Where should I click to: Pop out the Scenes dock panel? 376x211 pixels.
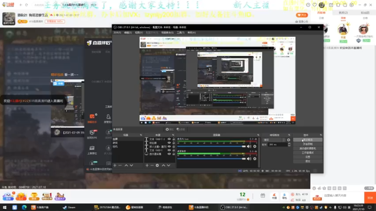click(141, 135)
